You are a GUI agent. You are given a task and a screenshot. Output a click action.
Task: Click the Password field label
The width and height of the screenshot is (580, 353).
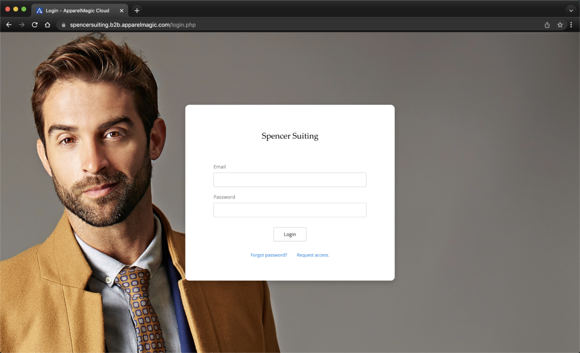(x=224, y=197)
